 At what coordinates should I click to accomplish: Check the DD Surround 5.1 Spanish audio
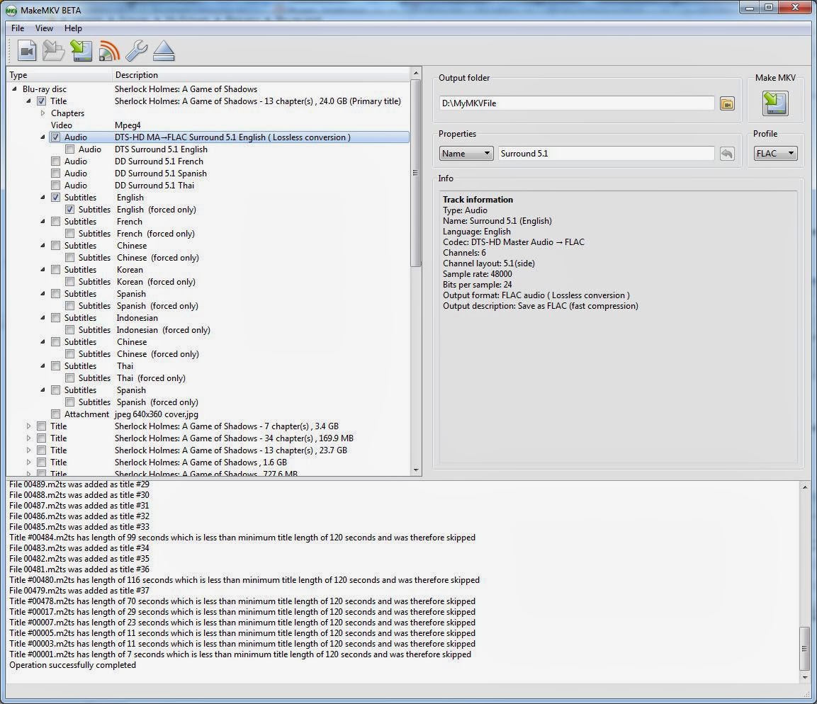pyautogui.click(x=56, y=174)
